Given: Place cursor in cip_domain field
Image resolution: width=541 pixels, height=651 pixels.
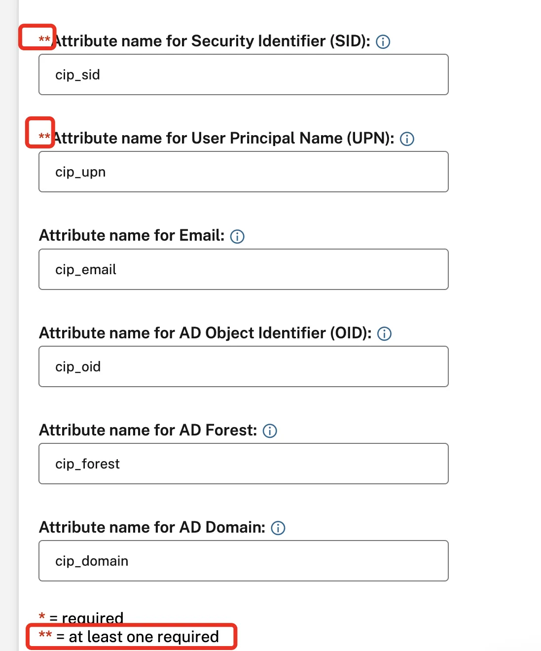Looking at the screenshot, I should coord(244,561).
